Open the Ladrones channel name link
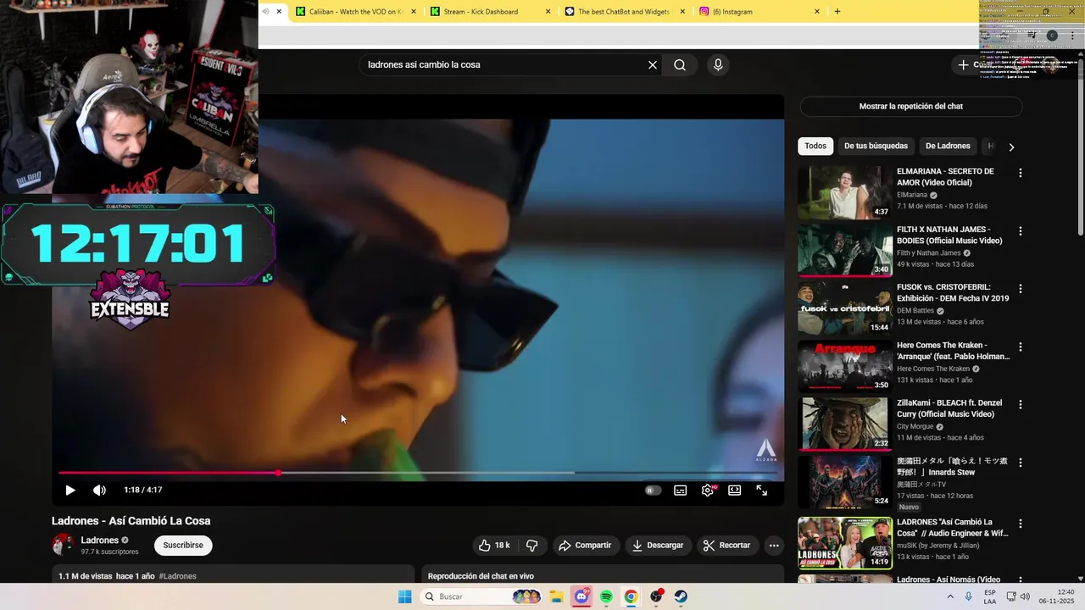The height and width of the screenshot is (610, 1085). coord(100,541)
